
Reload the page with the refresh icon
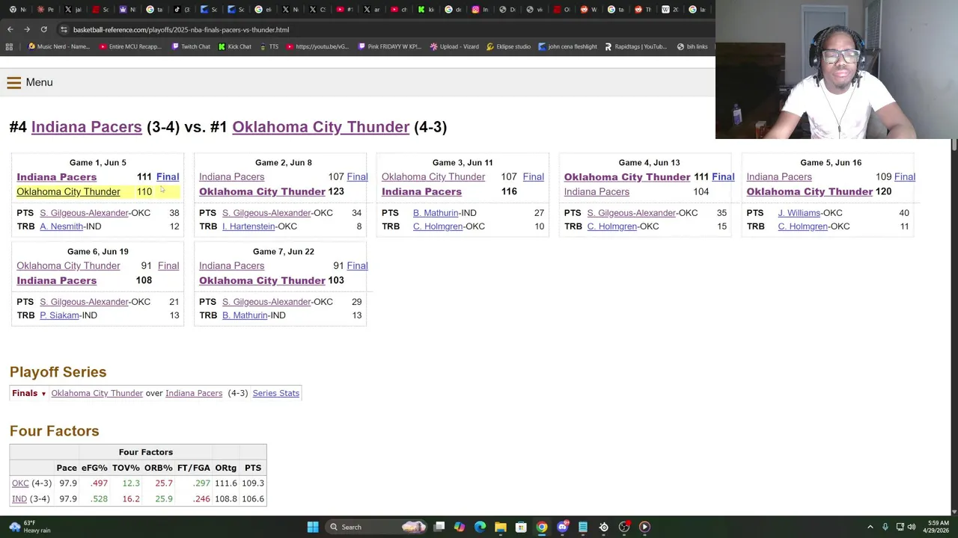pos(43,29)
